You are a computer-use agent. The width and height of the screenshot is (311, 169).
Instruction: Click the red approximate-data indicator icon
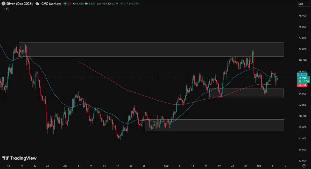coord(69,4)
